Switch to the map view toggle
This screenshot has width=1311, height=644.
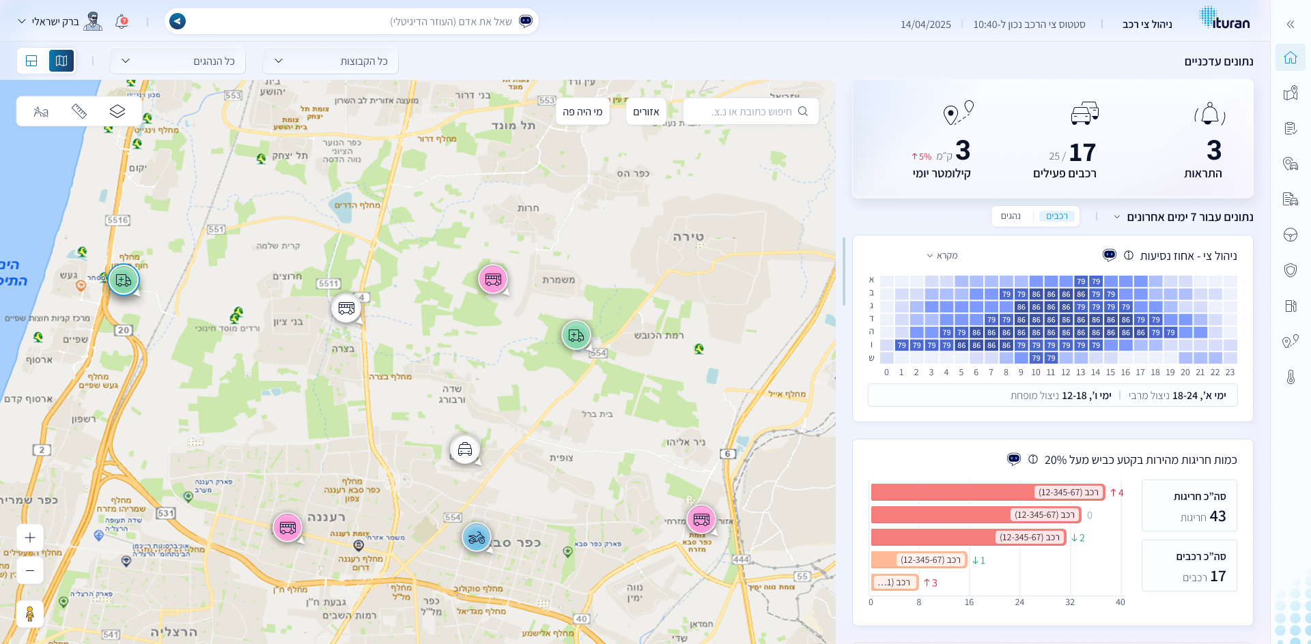point(61,61)
